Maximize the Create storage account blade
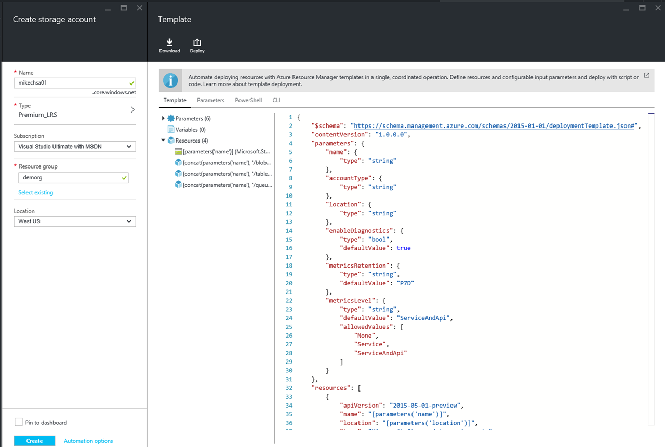 pyautogui.click(x=123, y=8)
